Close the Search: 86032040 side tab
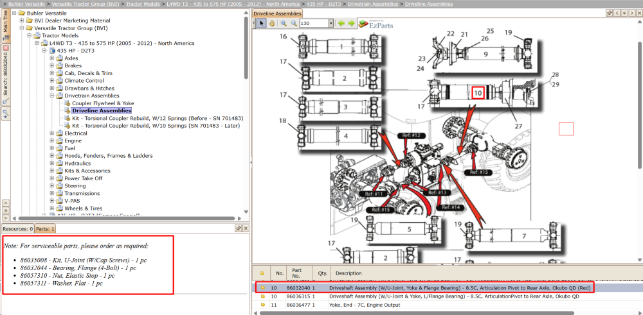Screen dimensions: 643x315 tap(6, 48)
